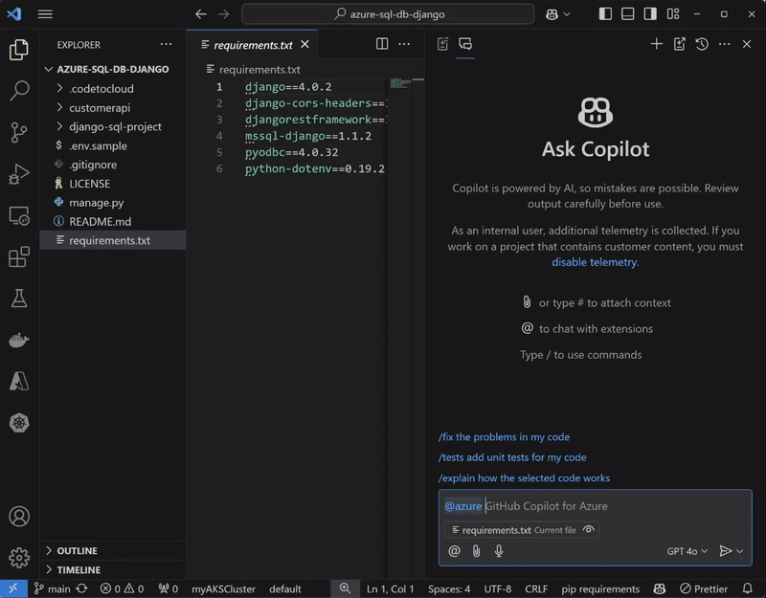Open Copilot Edits panel icon
The image size is (766, 598).
[442, 44]
